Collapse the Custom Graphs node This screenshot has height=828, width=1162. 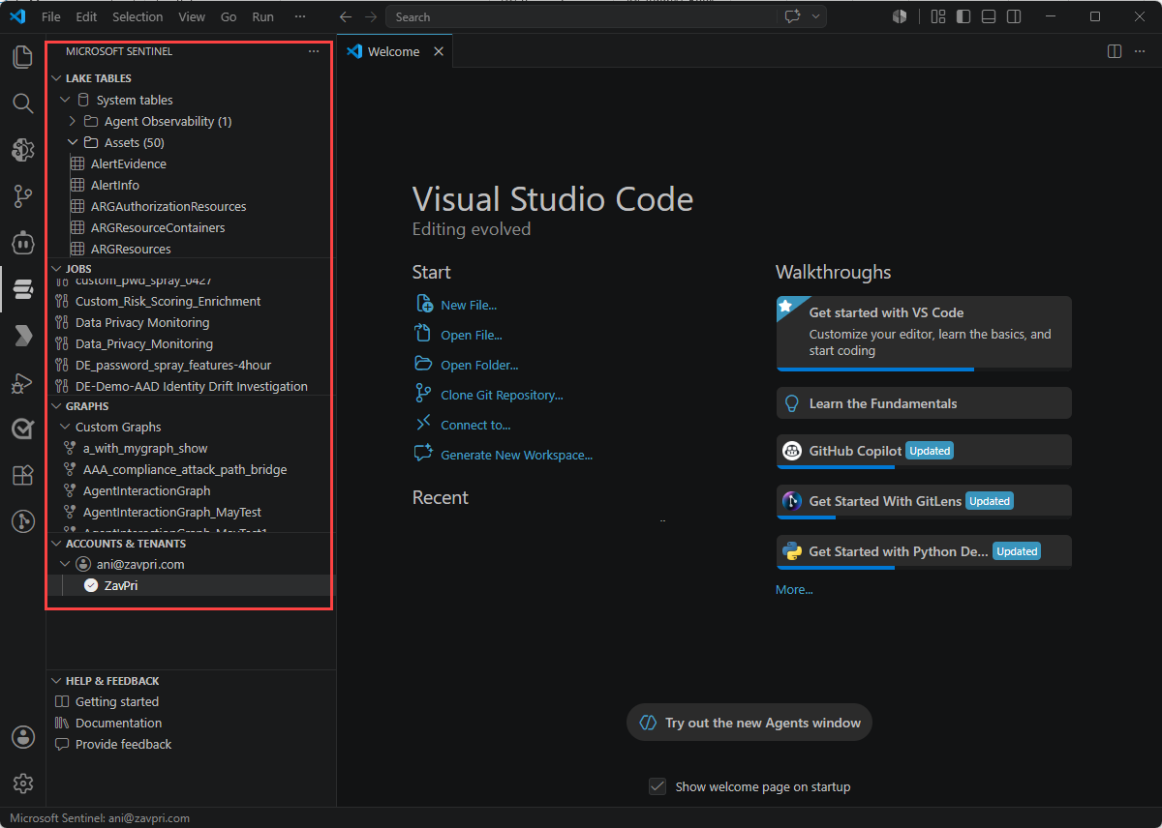coord(65,427)
